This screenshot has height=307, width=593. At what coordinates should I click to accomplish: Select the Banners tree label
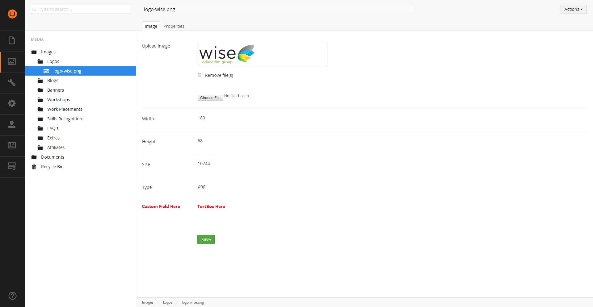point(56,90)
